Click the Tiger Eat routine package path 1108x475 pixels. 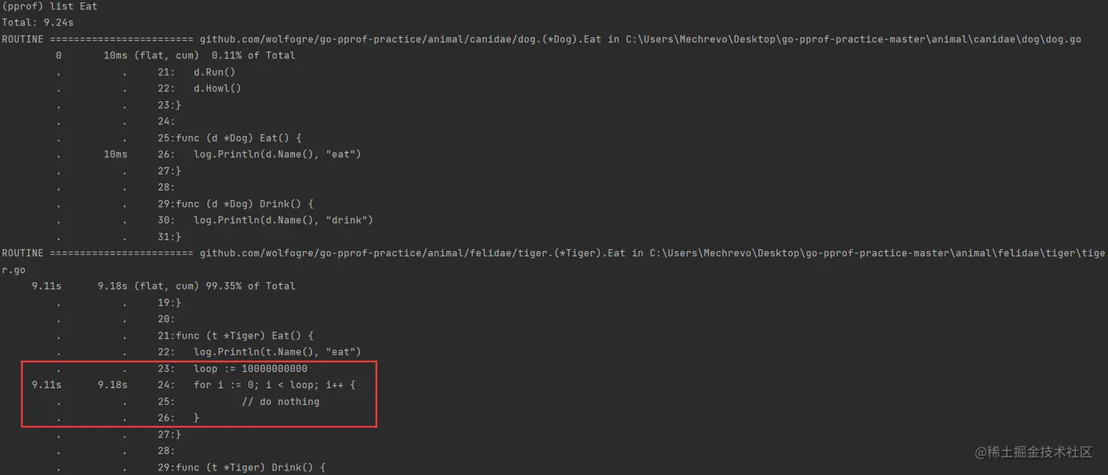tap(412, 253)
